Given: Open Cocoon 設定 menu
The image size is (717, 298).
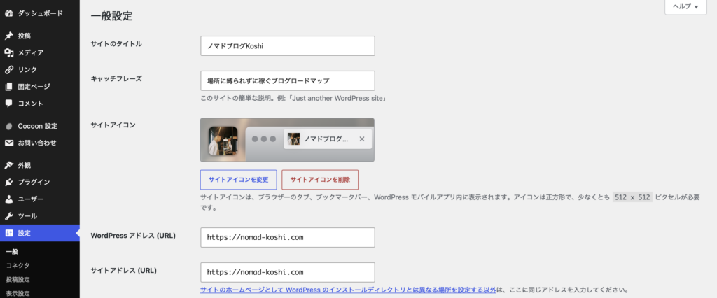Looking at the screenshot, I should pos(40,126).
